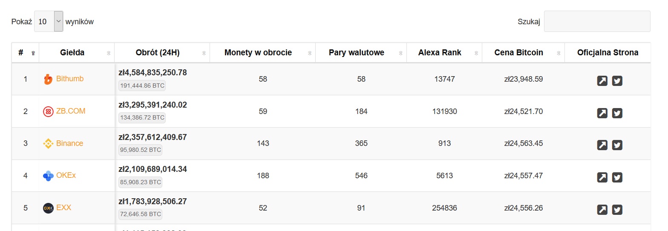Click the ZB.COM logo icon
Screen dimensions: 668x231
pyautogui.click(x=48, y=111)
